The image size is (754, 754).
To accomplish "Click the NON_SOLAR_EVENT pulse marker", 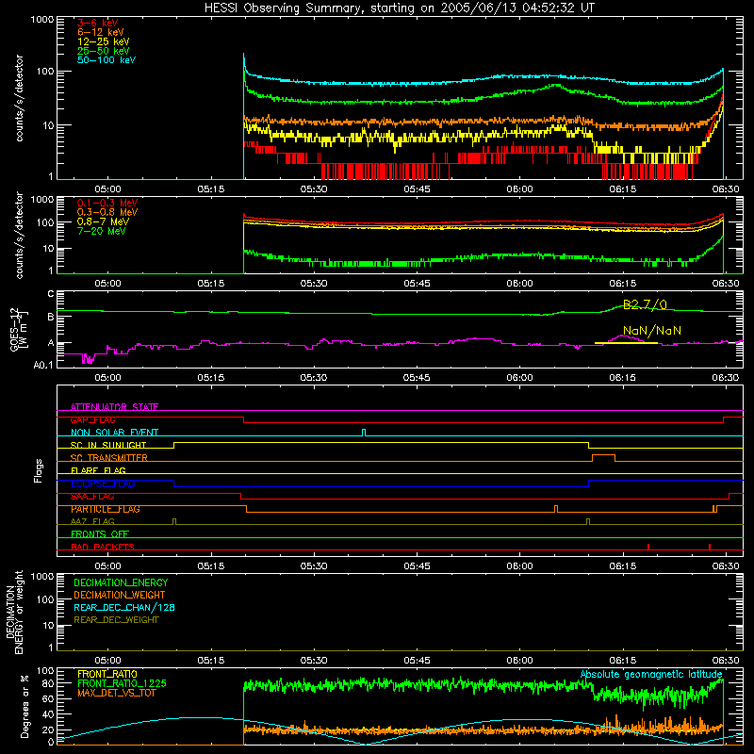I will (x=364, y=433).
